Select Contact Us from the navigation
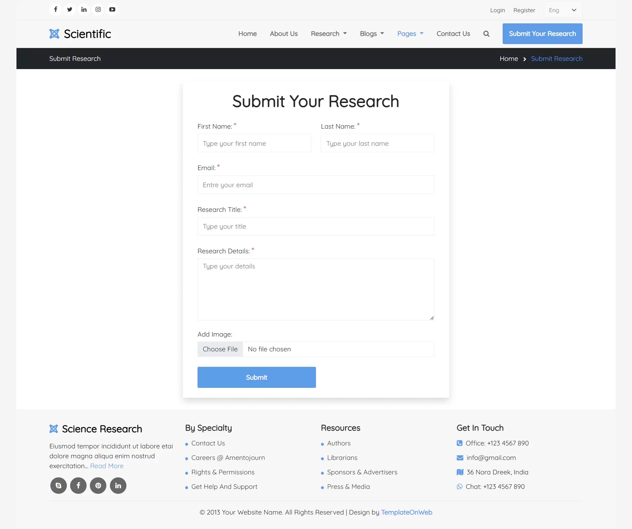632x529 pixels. [x=453, y=34]
